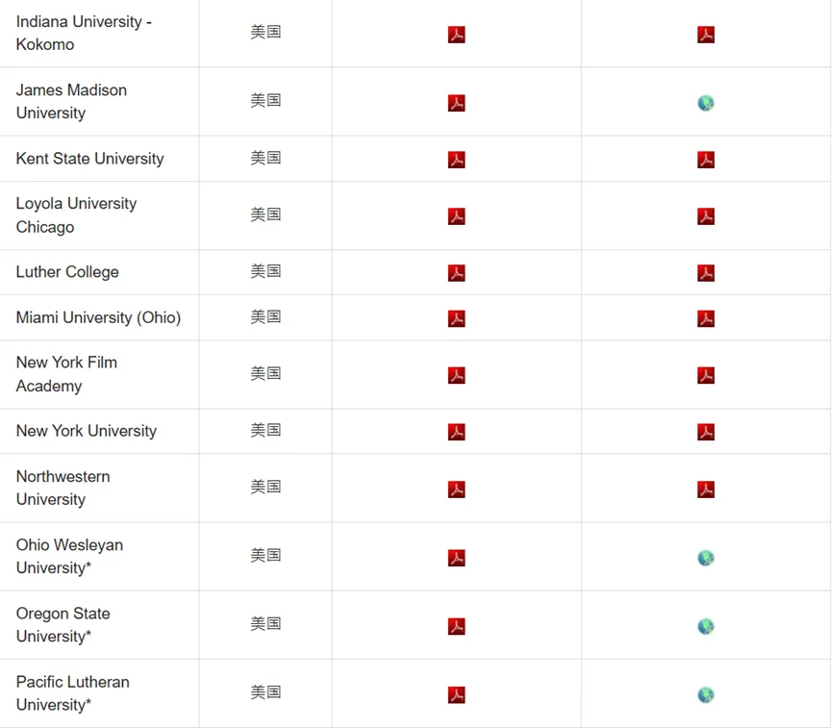Open the globe web link for James Madison University

coord(706,103)
